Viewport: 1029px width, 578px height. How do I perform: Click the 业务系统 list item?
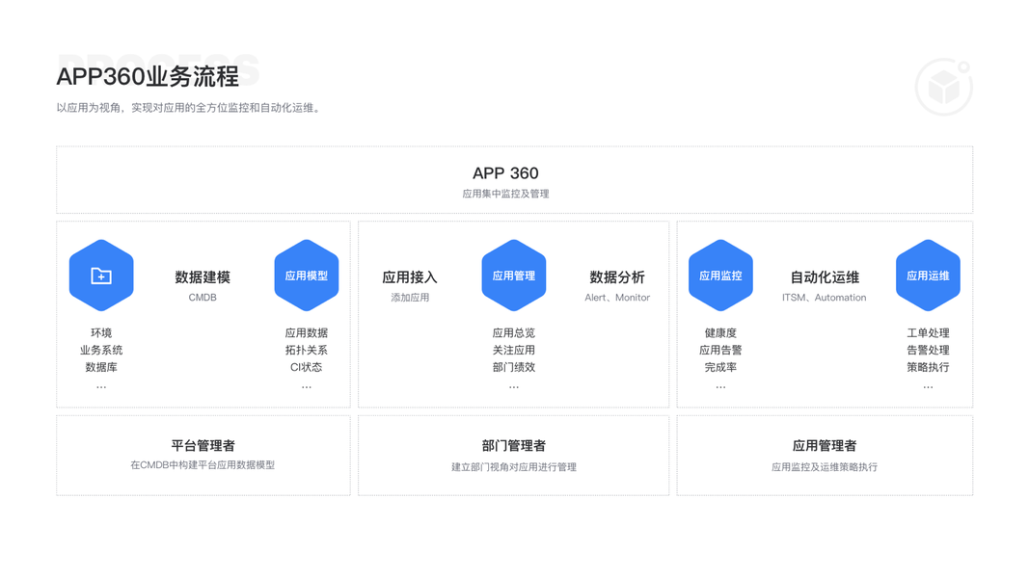point(101,350)
